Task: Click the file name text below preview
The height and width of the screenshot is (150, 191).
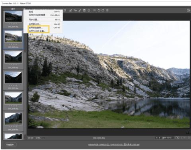Action: click(x=99, y=138)
